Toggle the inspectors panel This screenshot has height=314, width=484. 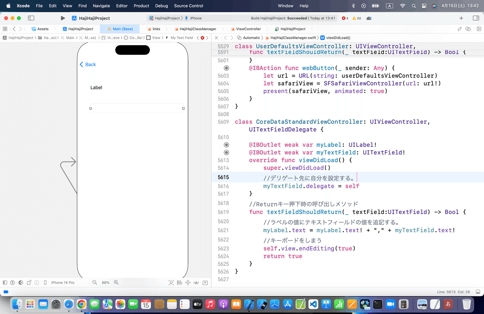click(x=476, y=18)
